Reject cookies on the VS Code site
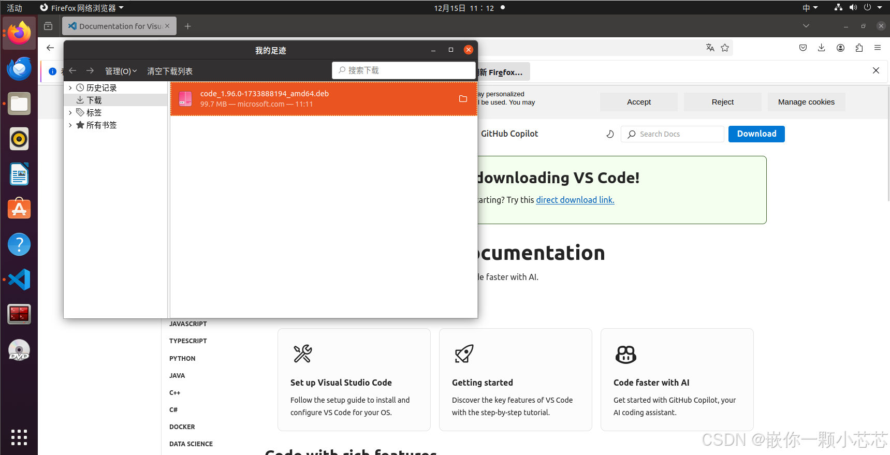 (723, 102)
